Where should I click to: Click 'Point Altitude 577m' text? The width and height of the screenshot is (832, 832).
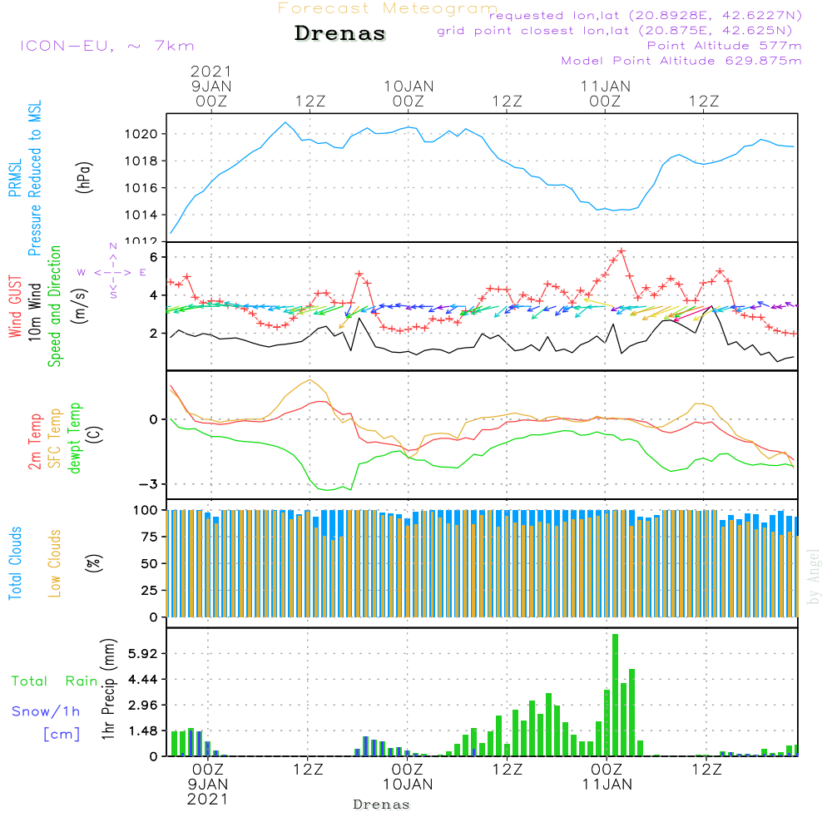tap(725, 46)
